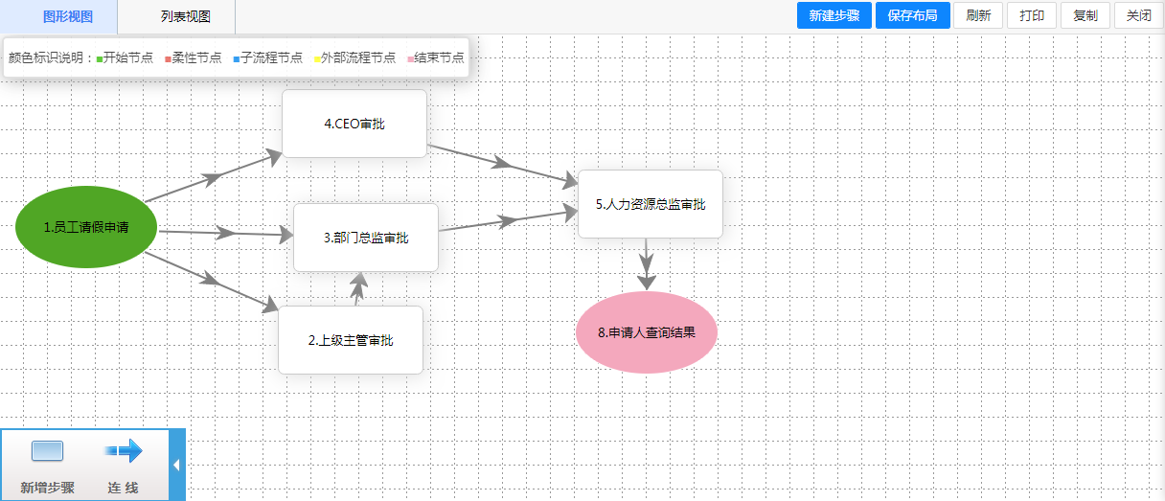Click the 3.部门总监审批 step node

(365, 238)
